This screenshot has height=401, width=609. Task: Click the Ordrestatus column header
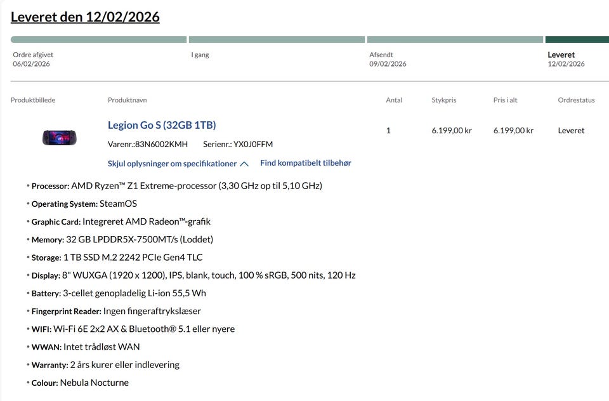(x=576, y=100)
